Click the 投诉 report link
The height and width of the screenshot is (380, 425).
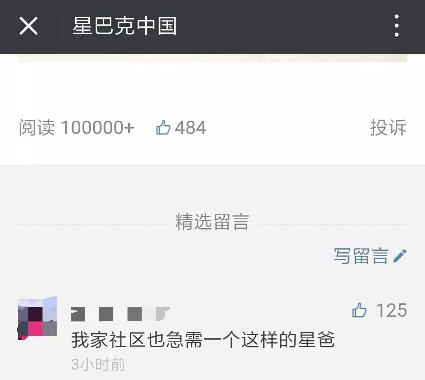388,127
